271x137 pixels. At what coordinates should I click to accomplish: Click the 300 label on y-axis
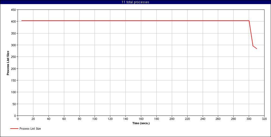point(14,45)
